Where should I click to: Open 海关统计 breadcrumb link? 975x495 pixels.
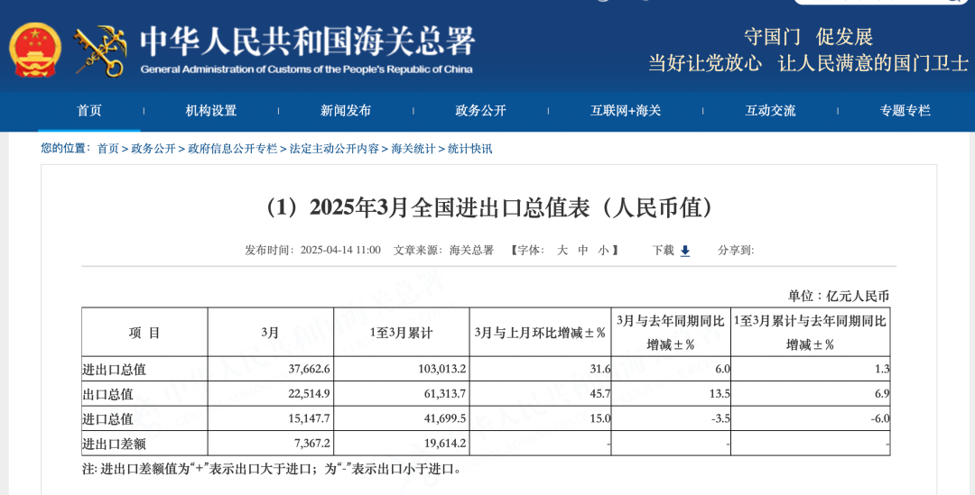(x=413, y=149)
